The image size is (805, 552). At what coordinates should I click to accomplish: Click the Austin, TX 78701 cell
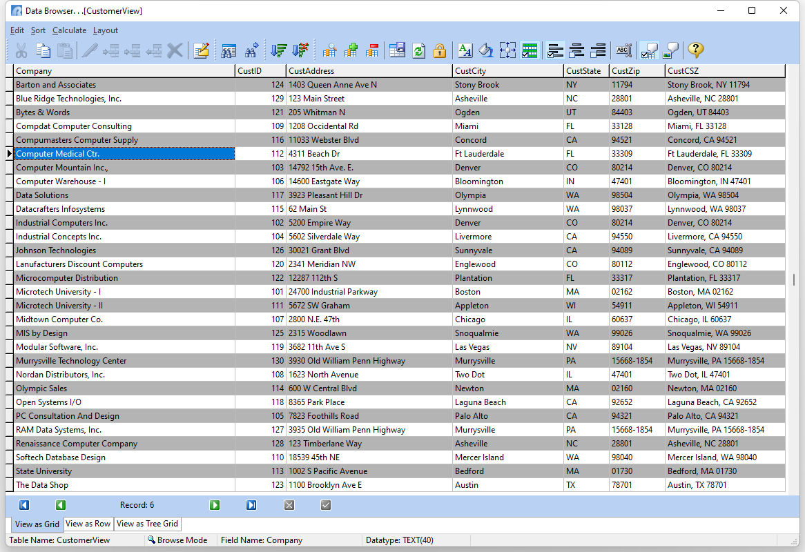click(725, 485)
